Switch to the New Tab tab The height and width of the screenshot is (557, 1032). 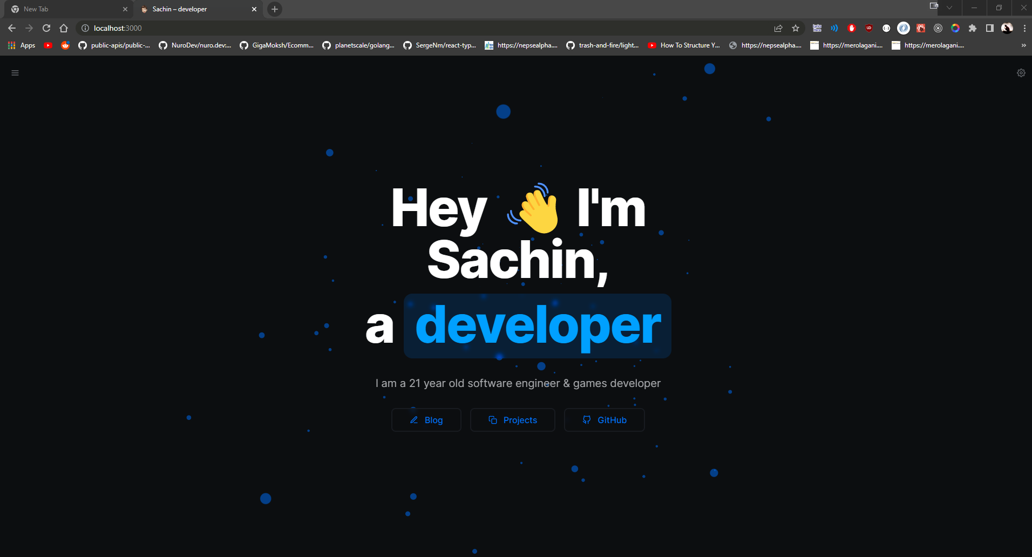pos(65,9)
